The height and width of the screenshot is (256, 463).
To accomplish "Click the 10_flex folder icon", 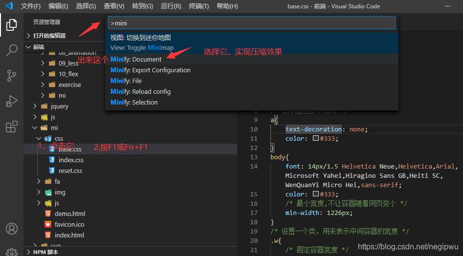I will coord(52,74).
